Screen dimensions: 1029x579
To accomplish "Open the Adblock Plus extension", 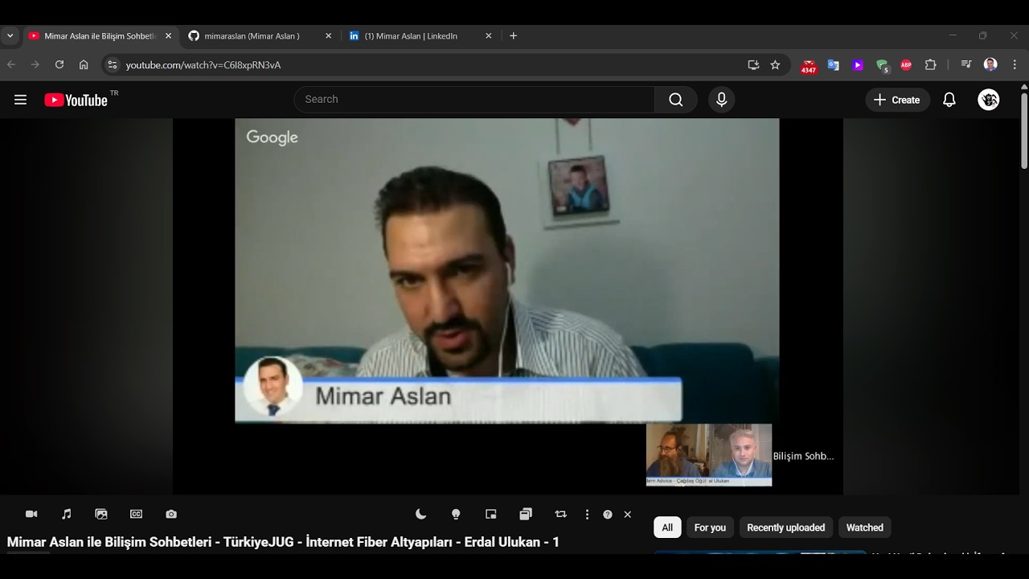I will 906,65.
